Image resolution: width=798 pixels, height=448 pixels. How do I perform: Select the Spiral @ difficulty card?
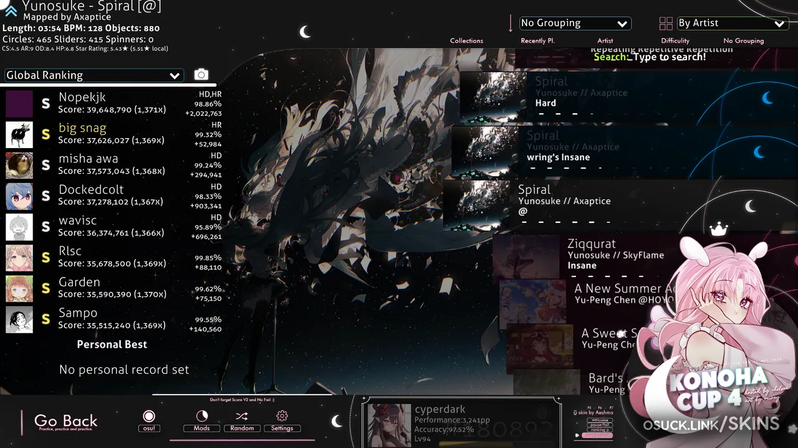[620, 206]
